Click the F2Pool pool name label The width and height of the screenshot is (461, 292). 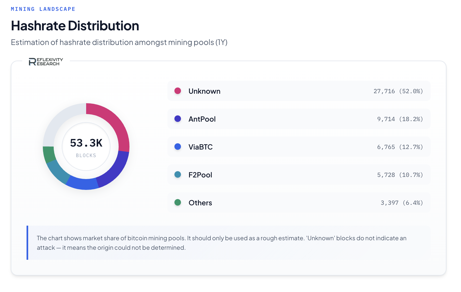pyautogui.click(x=200, y=175)
